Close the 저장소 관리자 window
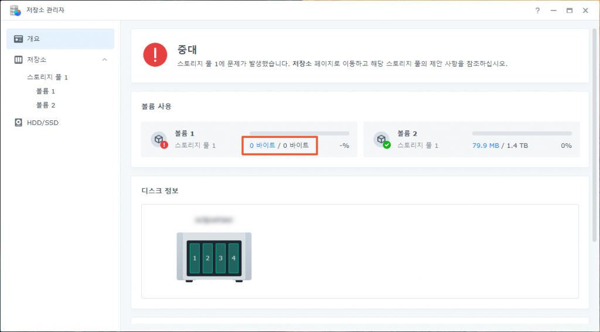This screenshot has width=600, height=332. coord(585,11)
